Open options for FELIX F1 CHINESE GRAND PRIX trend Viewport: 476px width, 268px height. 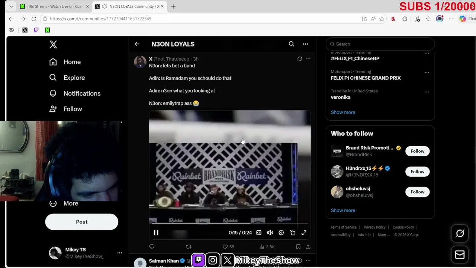click(x=427, y=72)
